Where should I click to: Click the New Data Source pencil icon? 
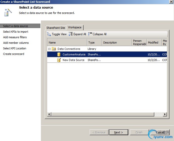click(x=59, y=60)
